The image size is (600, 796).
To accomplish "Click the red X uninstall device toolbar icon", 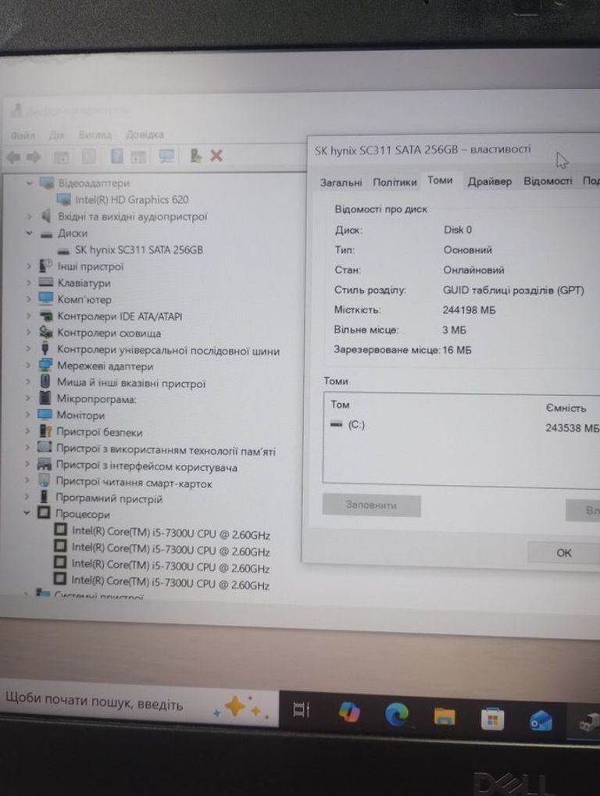I will click(x=216, y=156).
